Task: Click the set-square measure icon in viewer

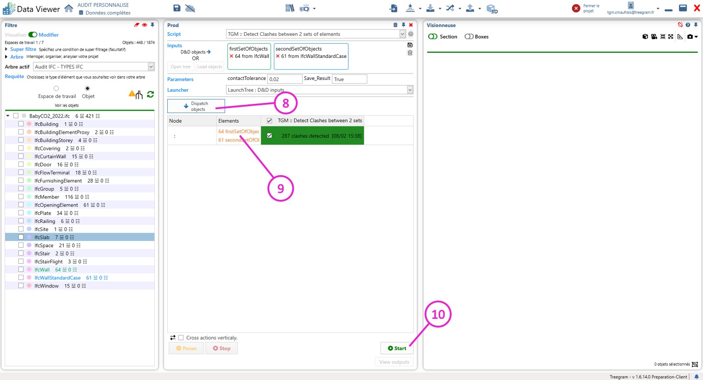Action: coord(680,37)
